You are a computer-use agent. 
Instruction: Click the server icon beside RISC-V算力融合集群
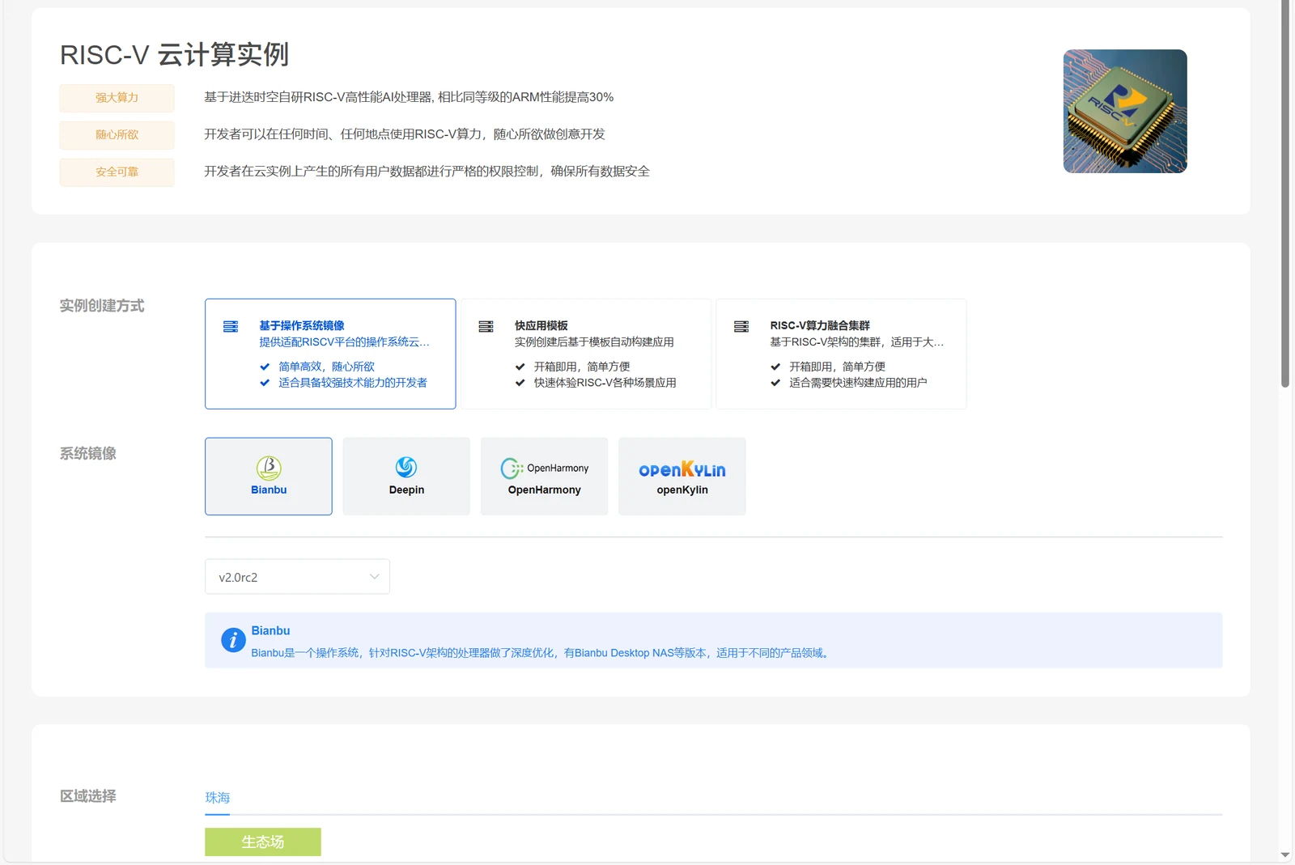(741, 326)
